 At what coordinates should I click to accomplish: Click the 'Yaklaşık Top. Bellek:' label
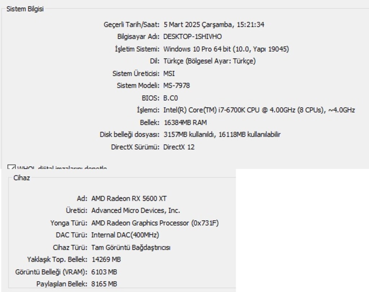57,260
